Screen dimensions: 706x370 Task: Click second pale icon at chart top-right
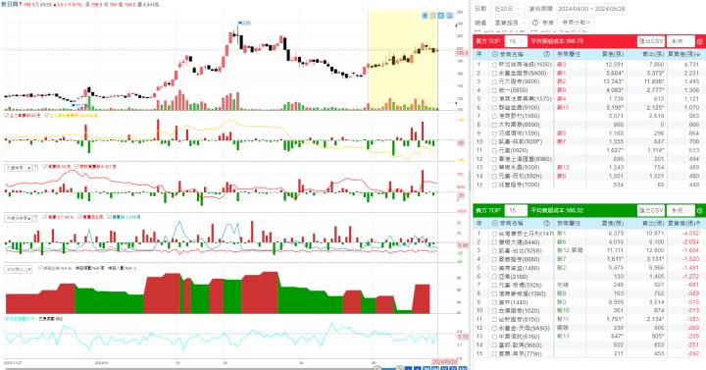click(433, 16)
